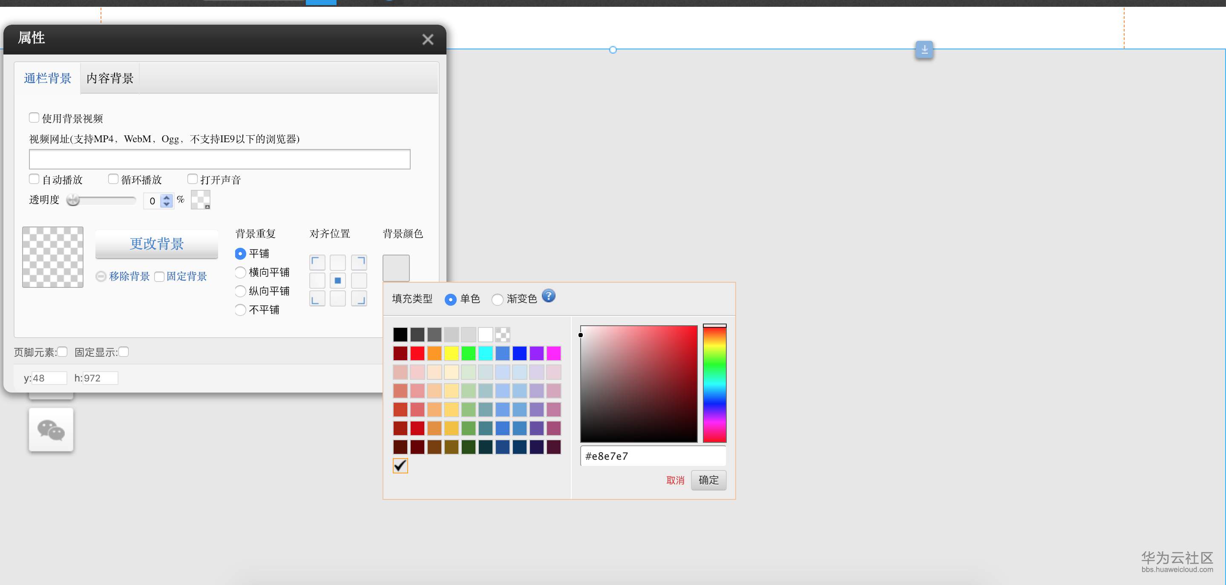1226x585 pixels.
Task: Select the gradient fill radio button
Action: click(498, 299)
